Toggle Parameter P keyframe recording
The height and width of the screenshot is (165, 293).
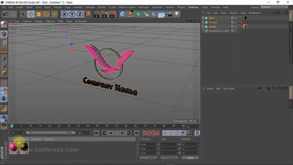coord(183,133)
